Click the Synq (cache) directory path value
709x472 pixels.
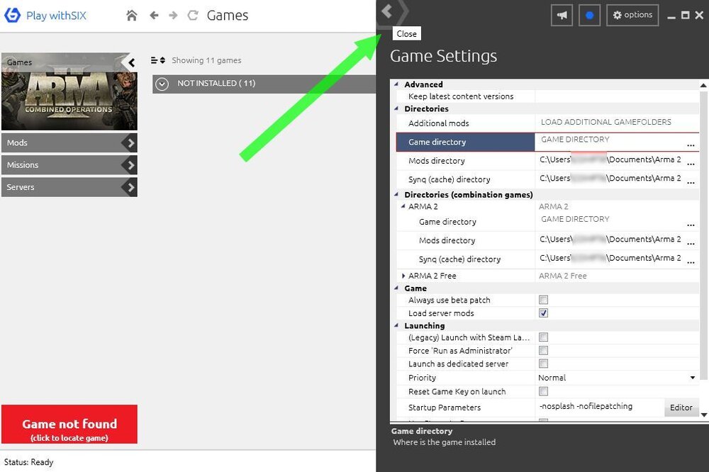pos(610,178)
